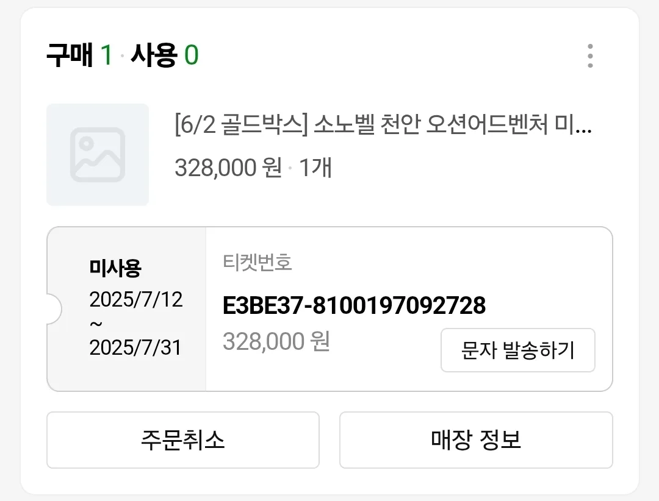Image resolution: width=659 pixels, height=501 pixels.
Task: Click the 주문취소 button
Action: click(x=183, y=439)
